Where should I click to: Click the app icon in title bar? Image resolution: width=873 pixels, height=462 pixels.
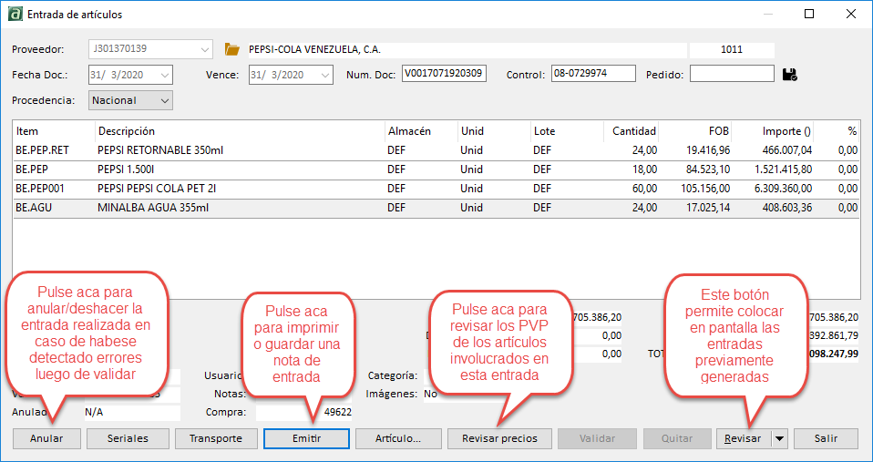(14, 15)
